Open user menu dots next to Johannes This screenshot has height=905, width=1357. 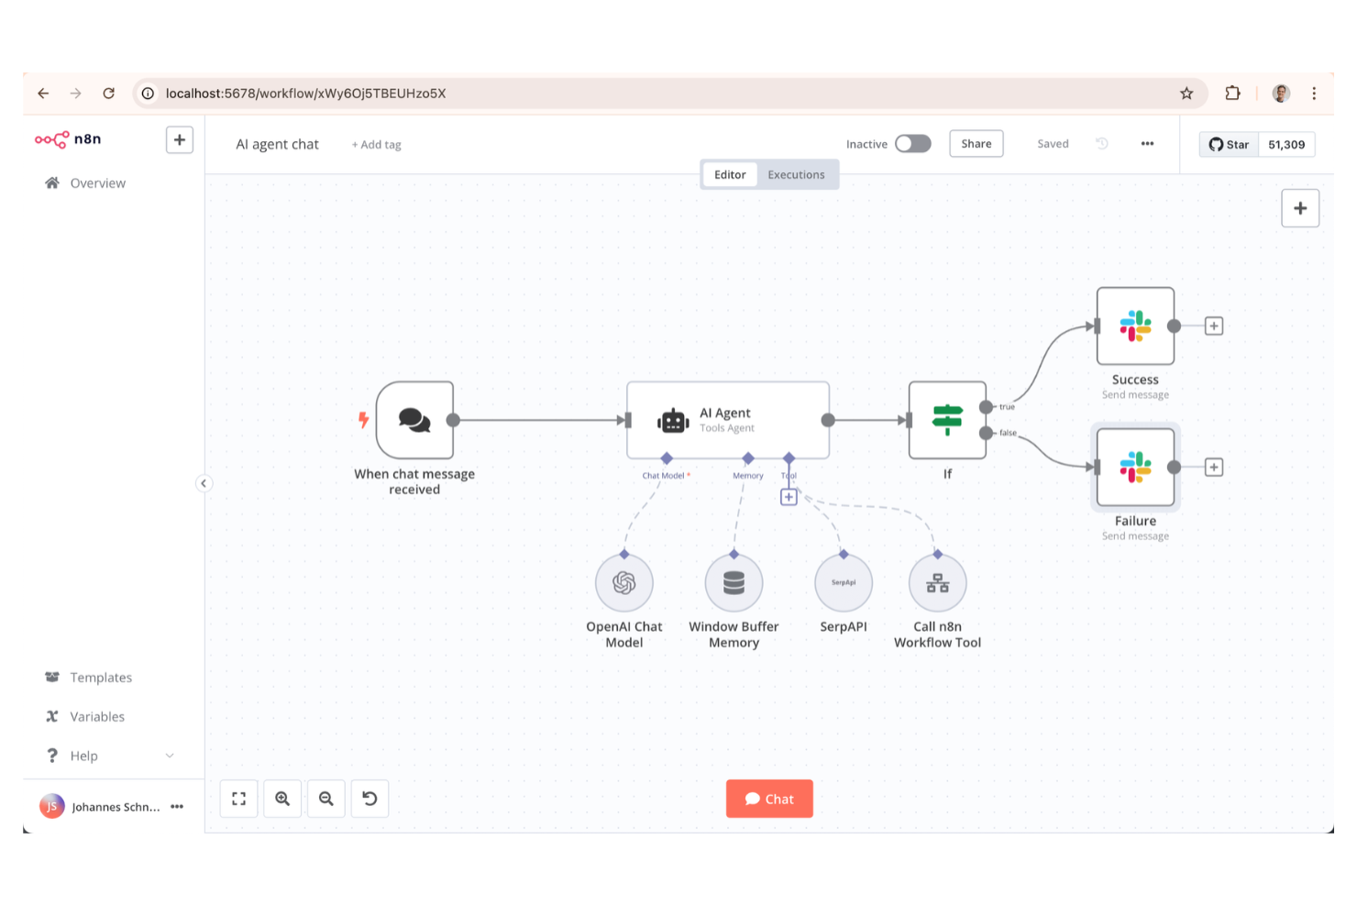point(177,807)
